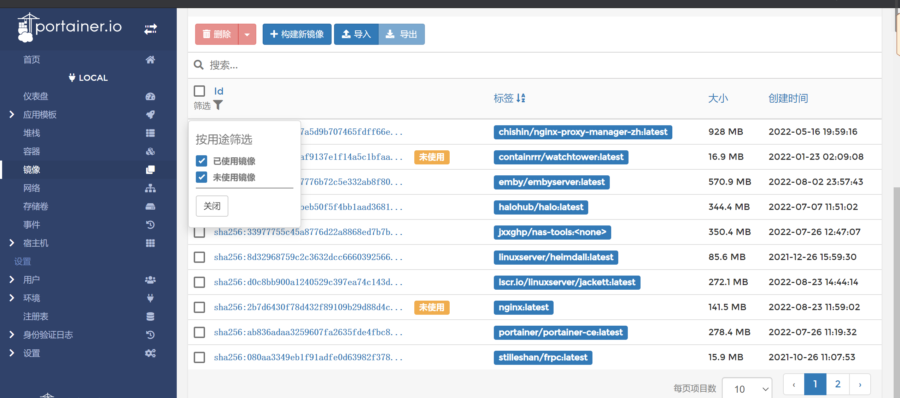Open the filter funnel icon under Id
This screenshot has width=900, height=398.
[218, 105]
